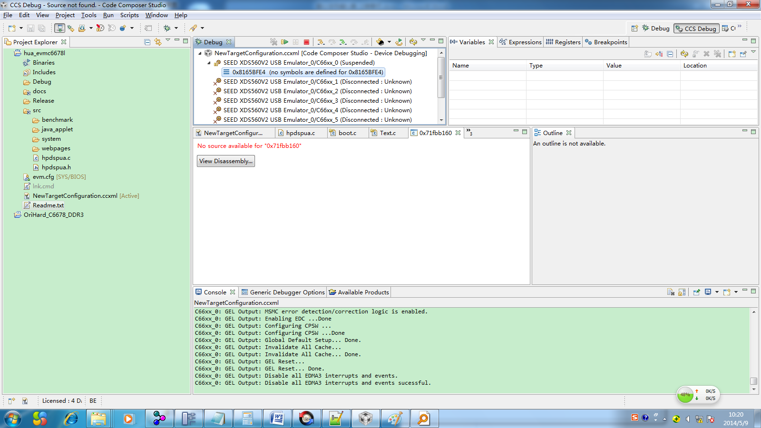761x428 pixels.
Task: Click the Assembly Step Into green icon
Action: pyautogui.click(x=343, y=42)
